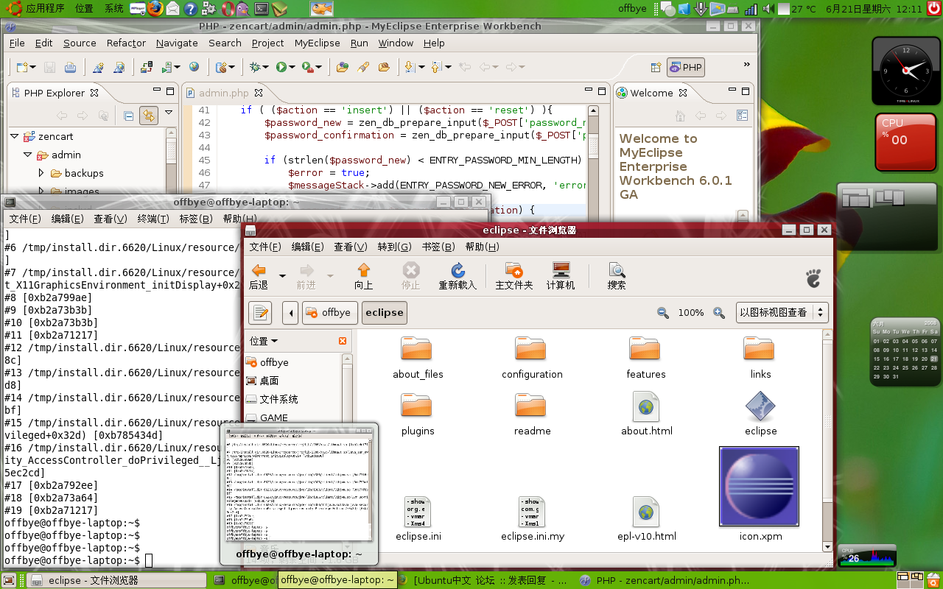Open the web browser globe icon in MyEclipse toolbar
Image resolution: width=943 pixels, height=589 pixels.
194,67
